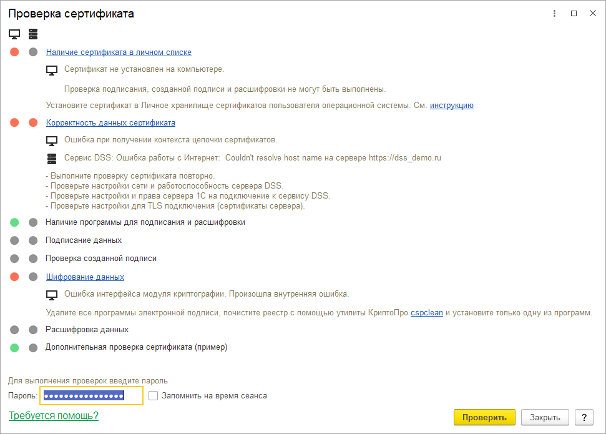Focus the 'Пароль' input field
606x434 pixels.
92,396
